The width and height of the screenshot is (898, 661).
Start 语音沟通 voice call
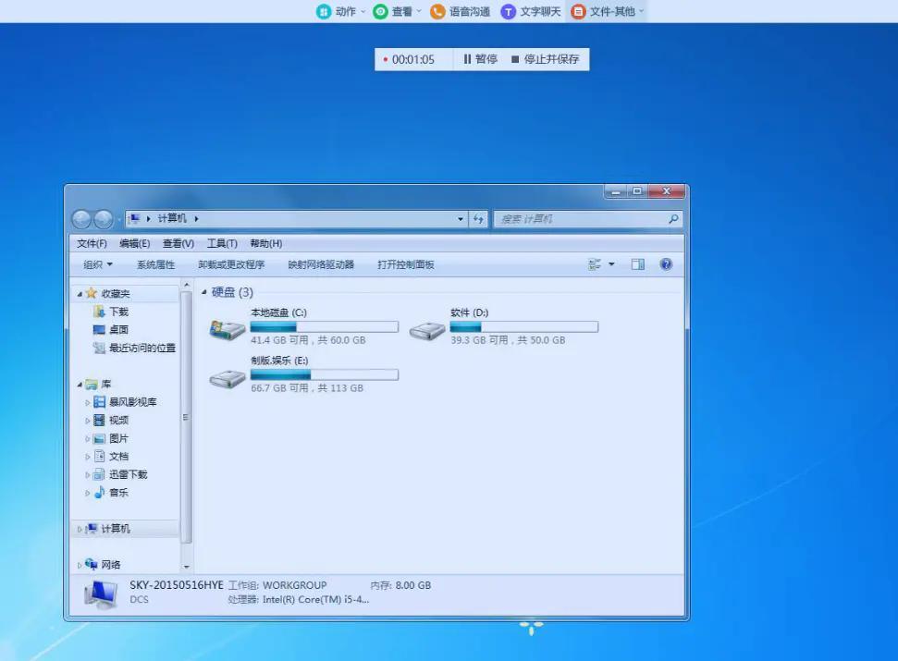461,11
